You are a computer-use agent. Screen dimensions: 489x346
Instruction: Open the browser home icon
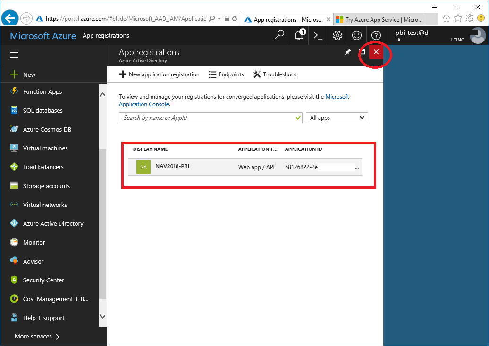click(446, 18)
